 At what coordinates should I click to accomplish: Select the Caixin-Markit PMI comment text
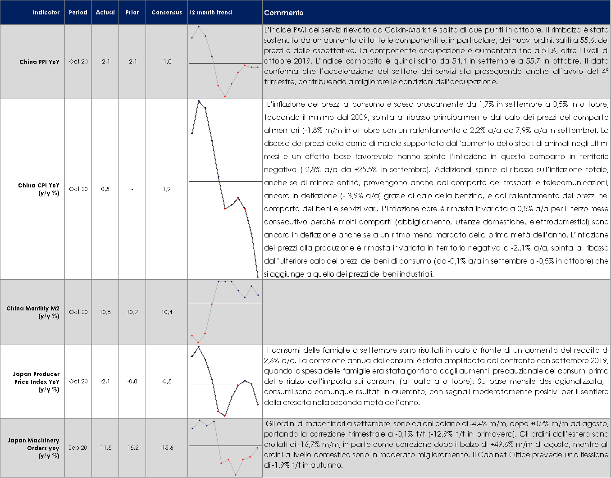[x=436, y=56]
